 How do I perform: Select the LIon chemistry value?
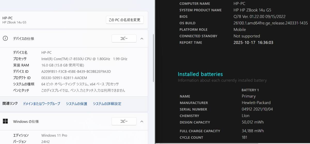[x=246, y=116]
